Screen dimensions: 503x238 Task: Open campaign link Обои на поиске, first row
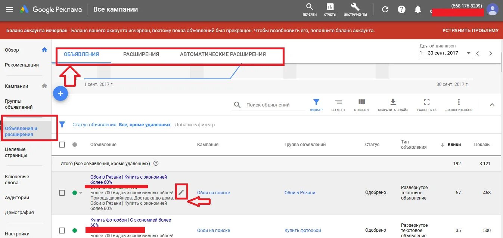(214, 193)
